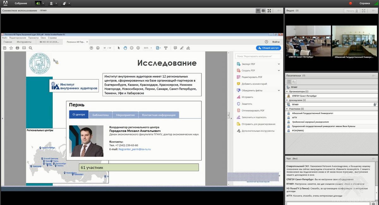Toggle the webcam button in top bar
This screenshot has width=379, height=205.
pyautogui.click(x=51, y=3)
